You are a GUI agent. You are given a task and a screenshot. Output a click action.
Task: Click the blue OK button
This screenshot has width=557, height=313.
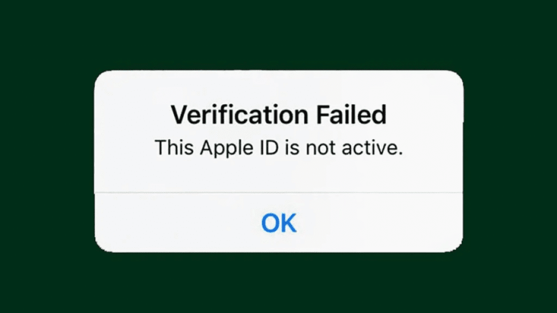click(278, 223)
